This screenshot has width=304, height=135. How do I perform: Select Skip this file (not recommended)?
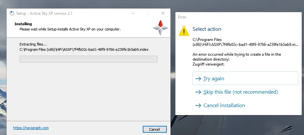(x=241, y=92)
